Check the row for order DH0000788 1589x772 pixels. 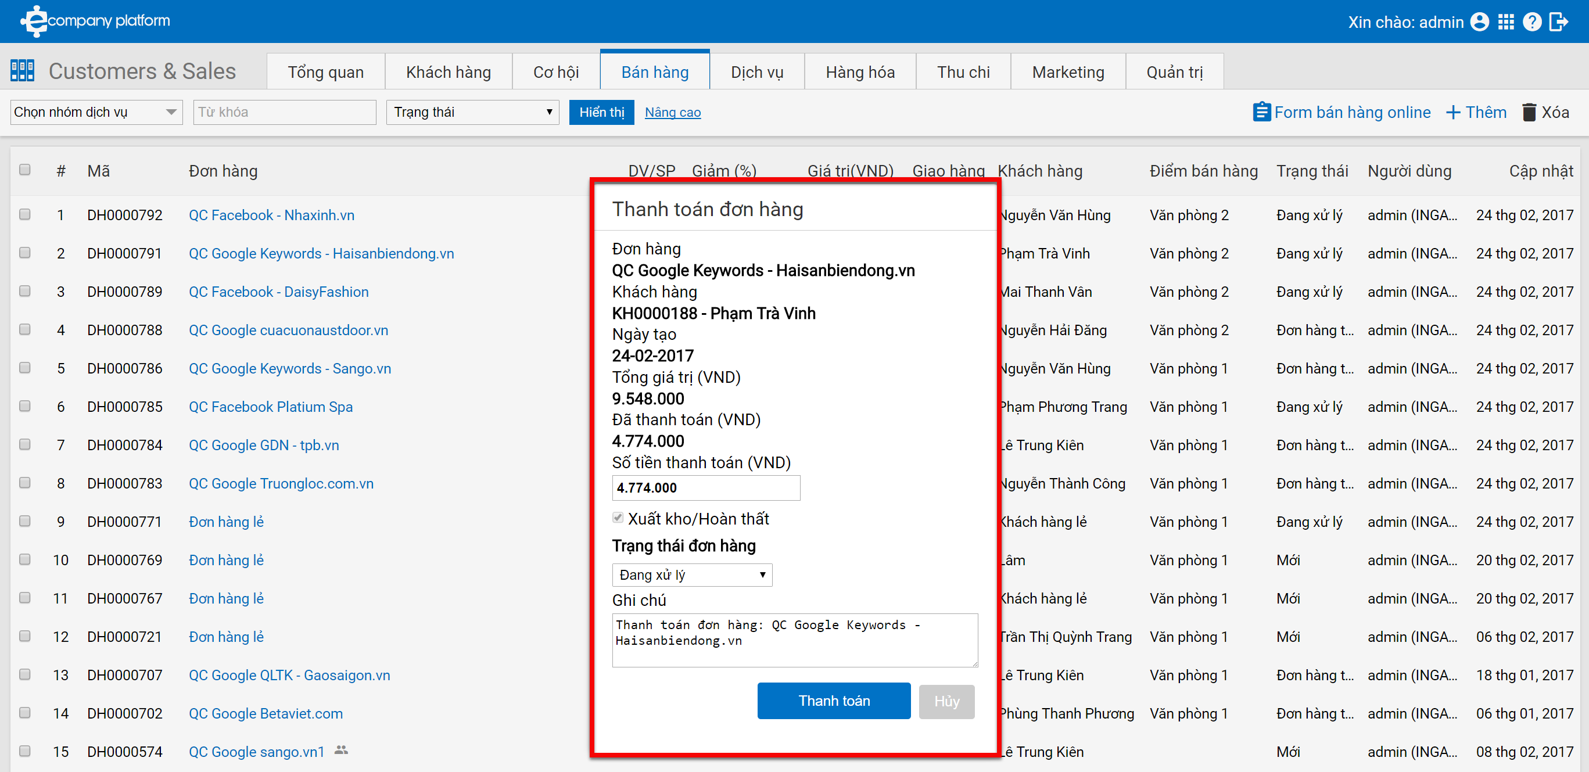[x=24, y=329]
